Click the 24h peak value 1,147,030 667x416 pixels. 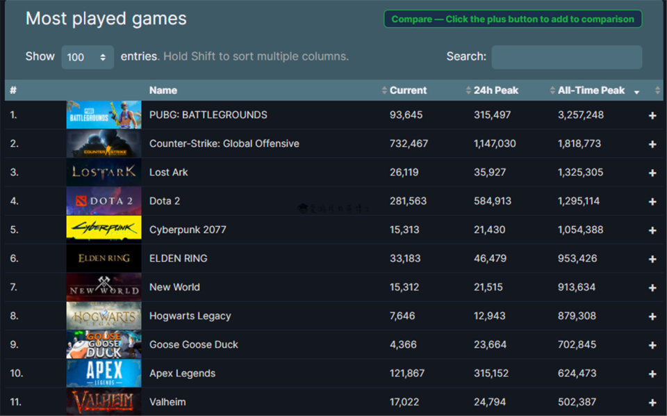coord(495,143)
